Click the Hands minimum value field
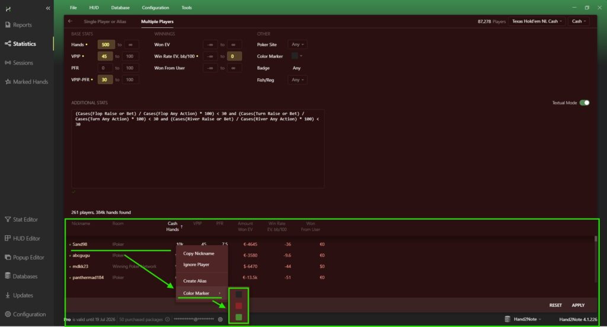The width and height of the screenshot is (607, 327). (106, 44)
